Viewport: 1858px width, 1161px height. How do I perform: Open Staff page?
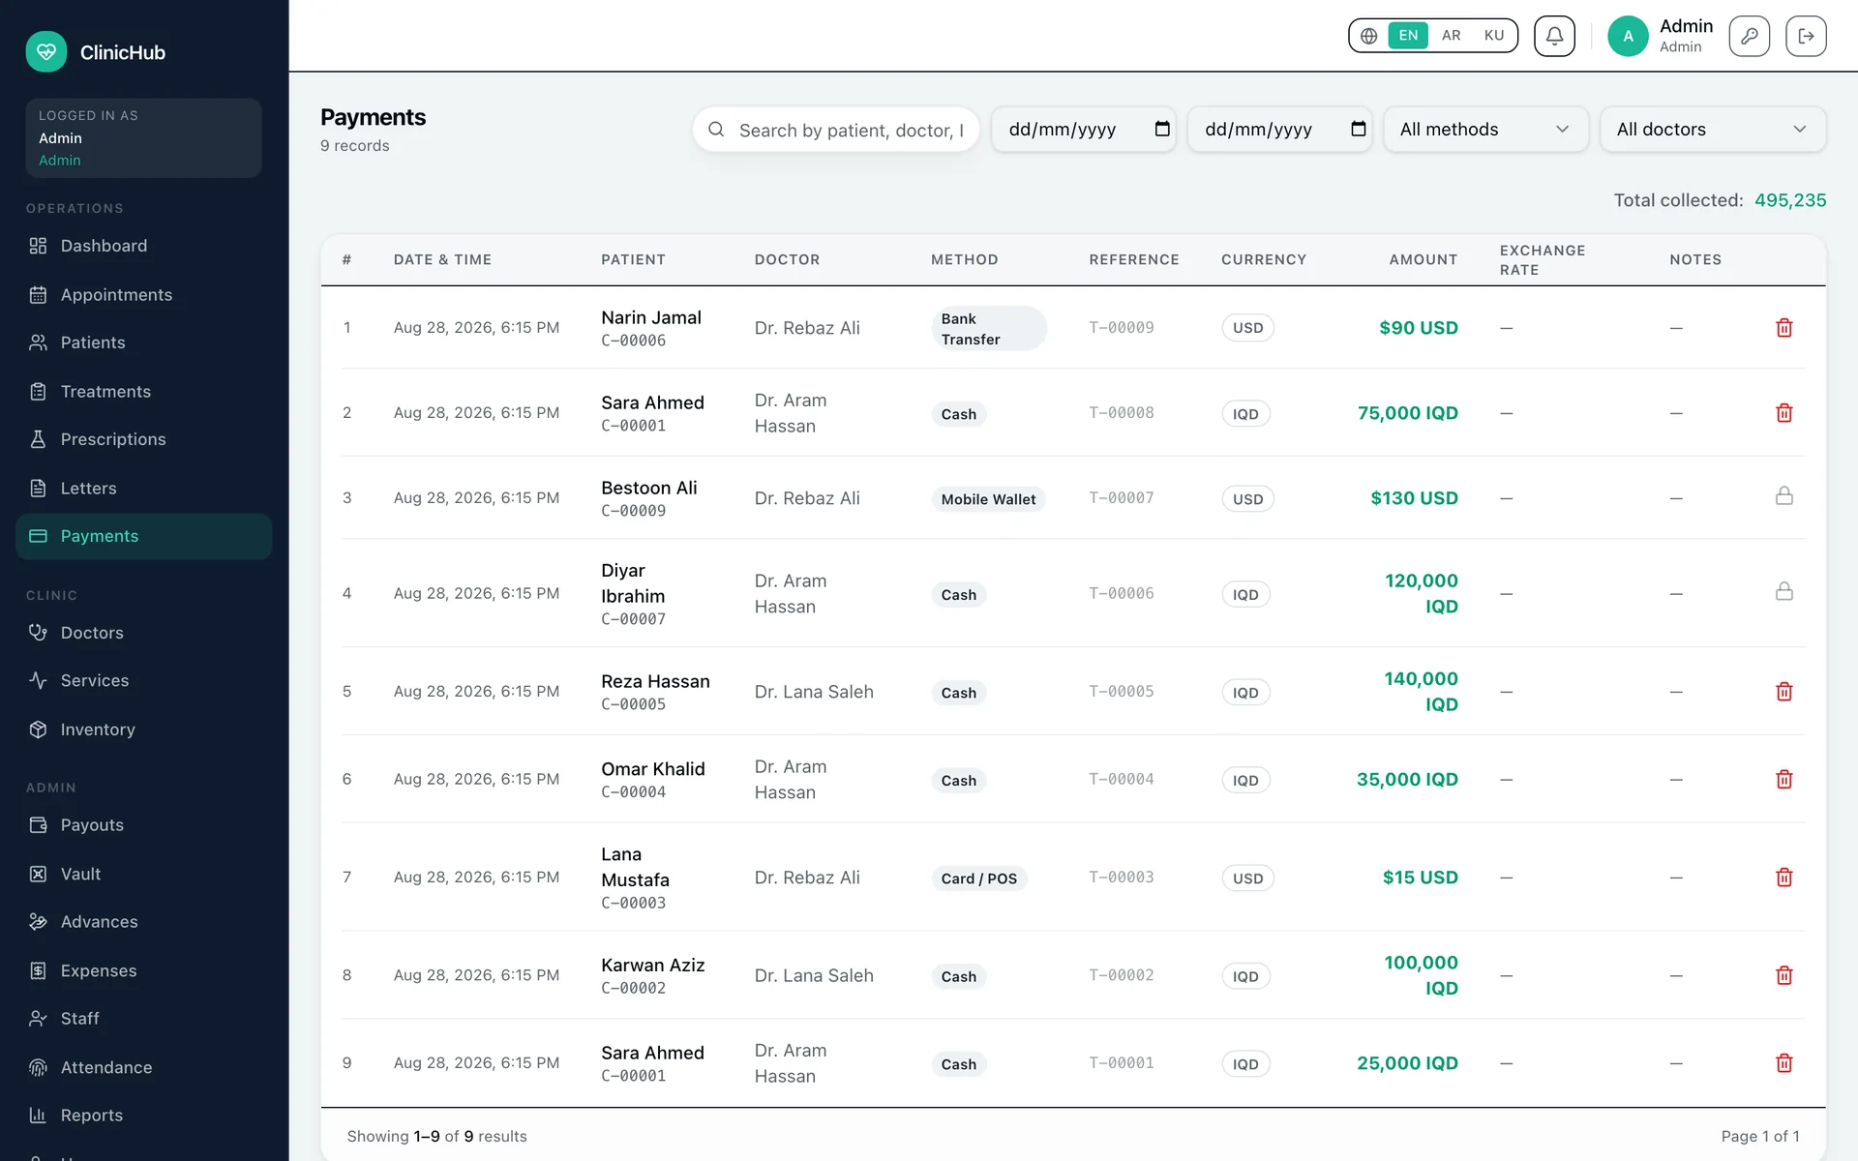coord(144,1019)
